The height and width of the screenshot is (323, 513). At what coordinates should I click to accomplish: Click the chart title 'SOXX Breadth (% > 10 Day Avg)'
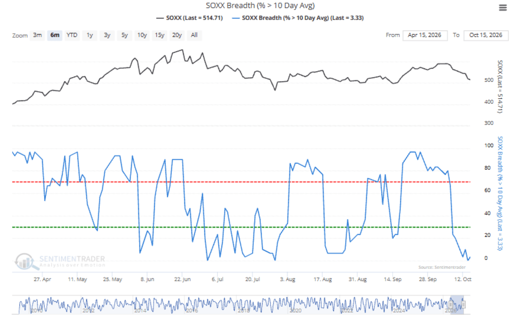[260, 6]
